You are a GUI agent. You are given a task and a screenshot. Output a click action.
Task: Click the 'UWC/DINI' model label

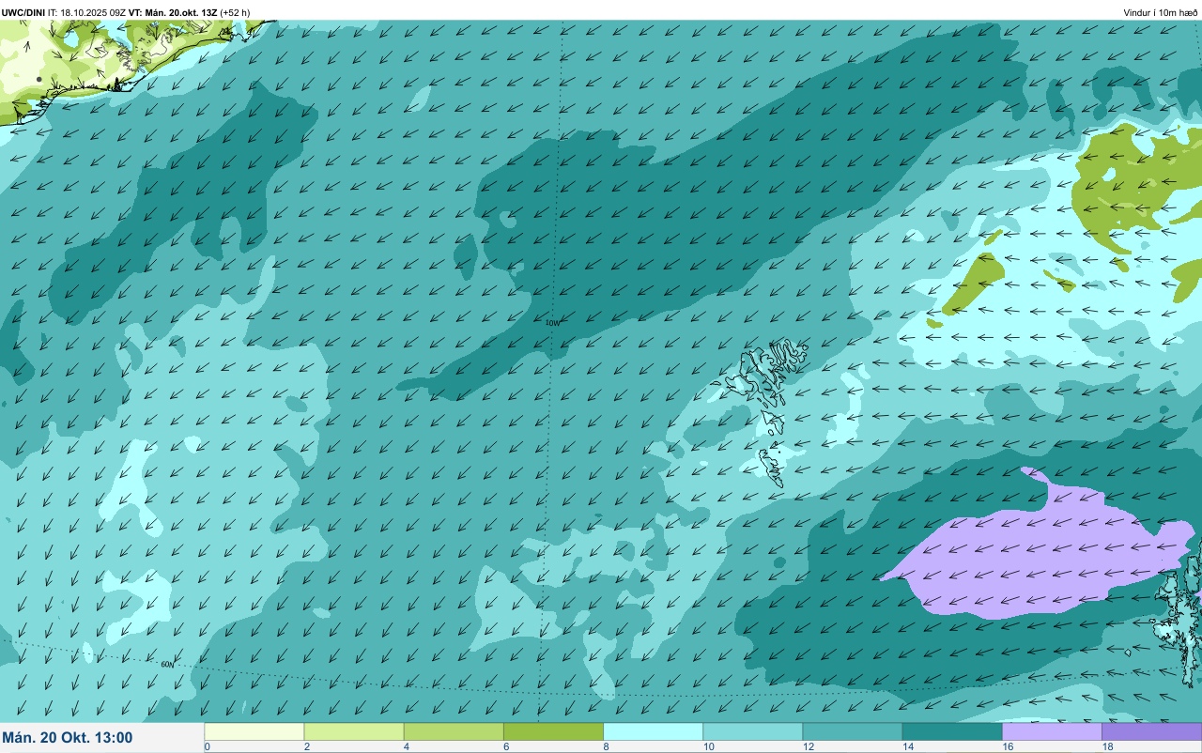coord(23,12)
